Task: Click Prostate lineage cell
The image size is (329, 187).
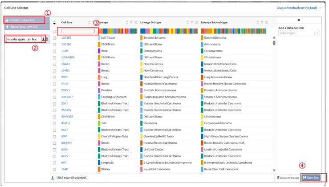Action: tap(106, 90)
